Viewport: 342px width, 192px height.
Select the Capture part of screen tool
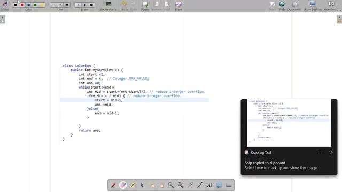[x=219, y=185]
